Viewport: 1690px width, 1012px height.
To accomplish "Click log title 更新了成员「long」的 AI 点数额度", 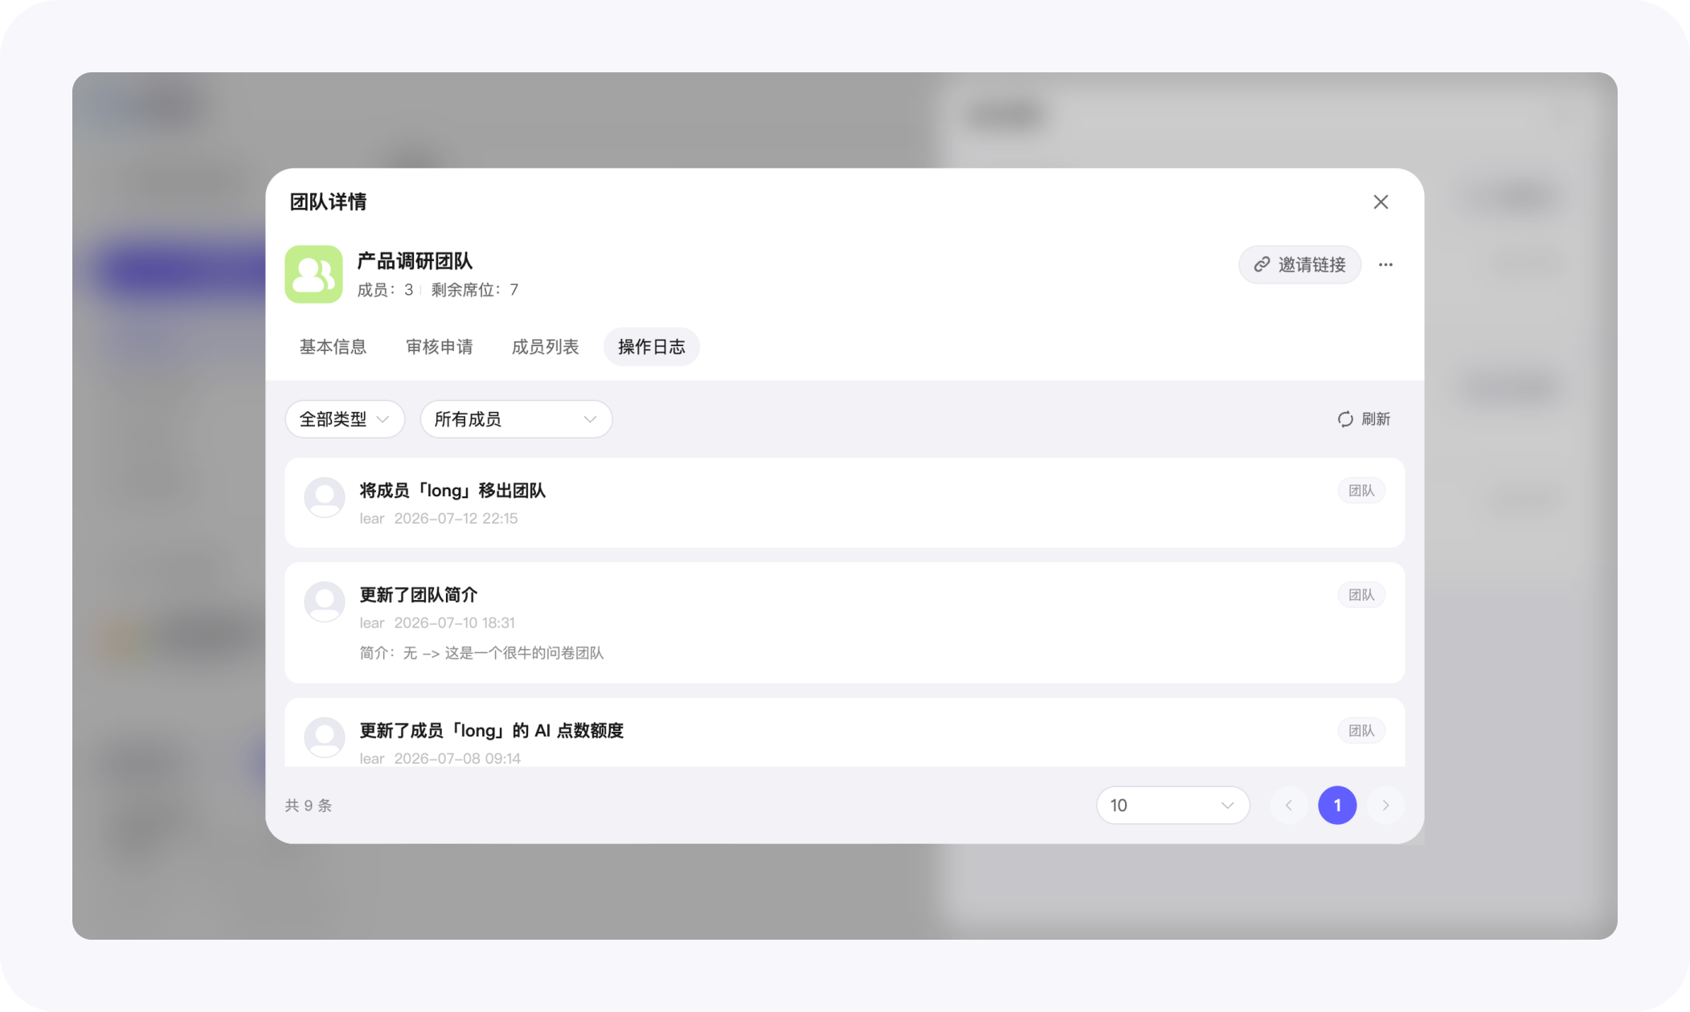I will (491, 731).
